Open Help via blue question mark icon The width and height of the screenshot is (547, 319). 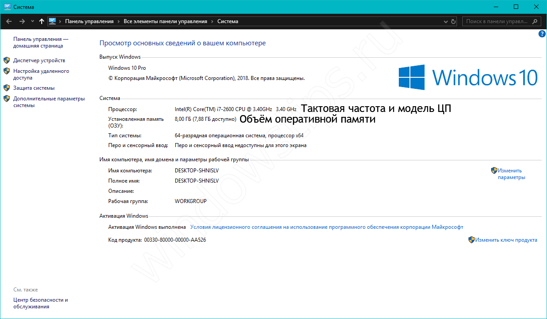click(x=542, y=34)
